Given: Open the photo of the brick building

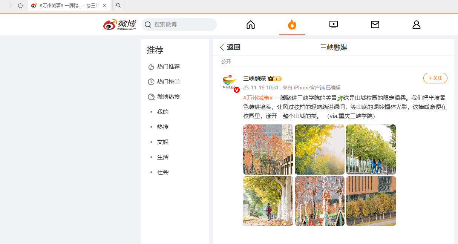Looking at the screenshot, I should [x=371, y=201].
